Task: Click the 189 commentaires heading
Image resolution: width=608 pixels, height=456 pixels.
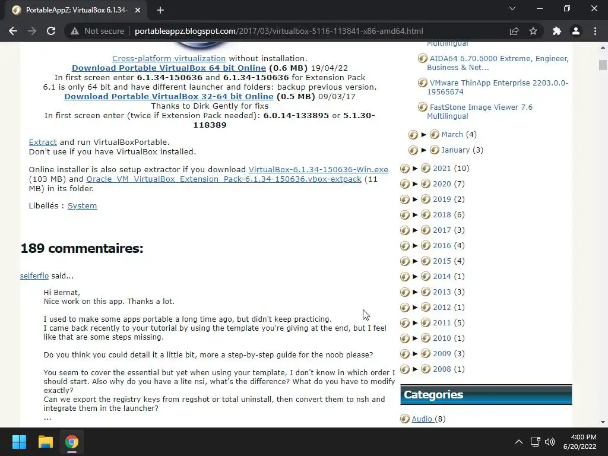Action: [x=82, y=249]
